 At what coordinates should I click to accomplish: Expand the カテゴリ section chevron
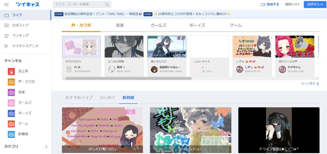[46, 147]
